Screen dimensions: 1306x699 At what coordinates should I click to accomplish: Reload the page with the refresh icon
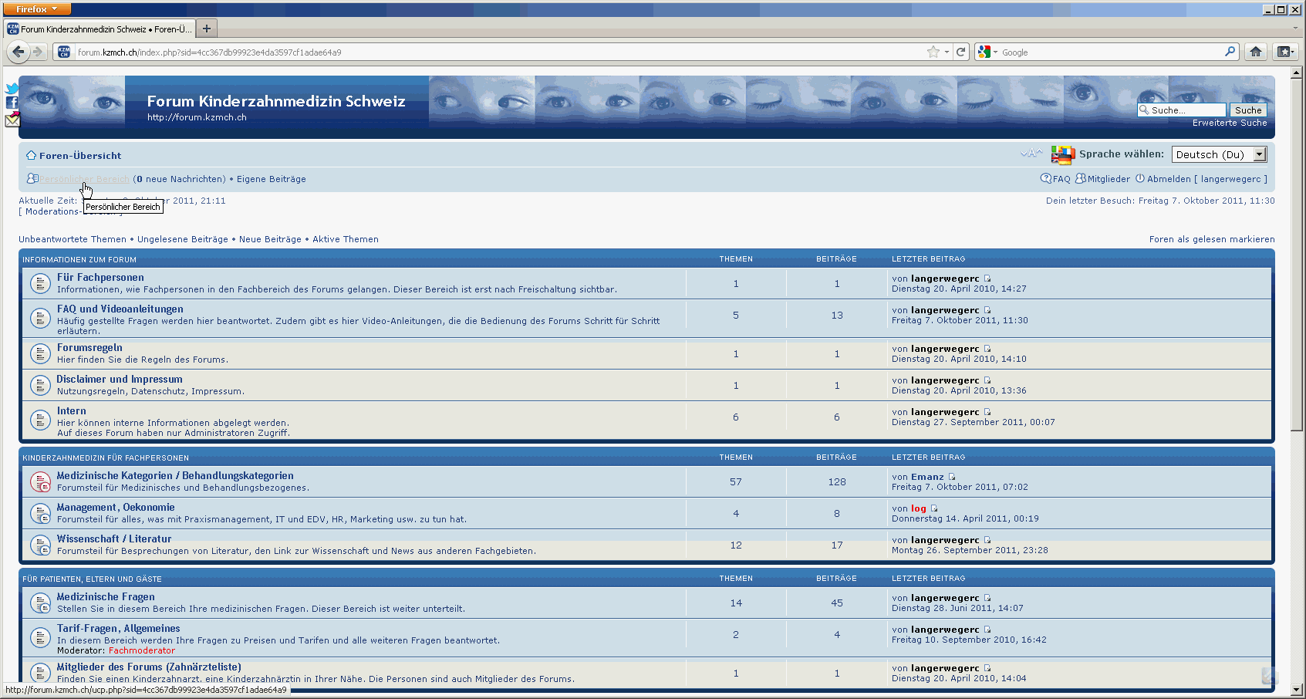click(961, 52)
